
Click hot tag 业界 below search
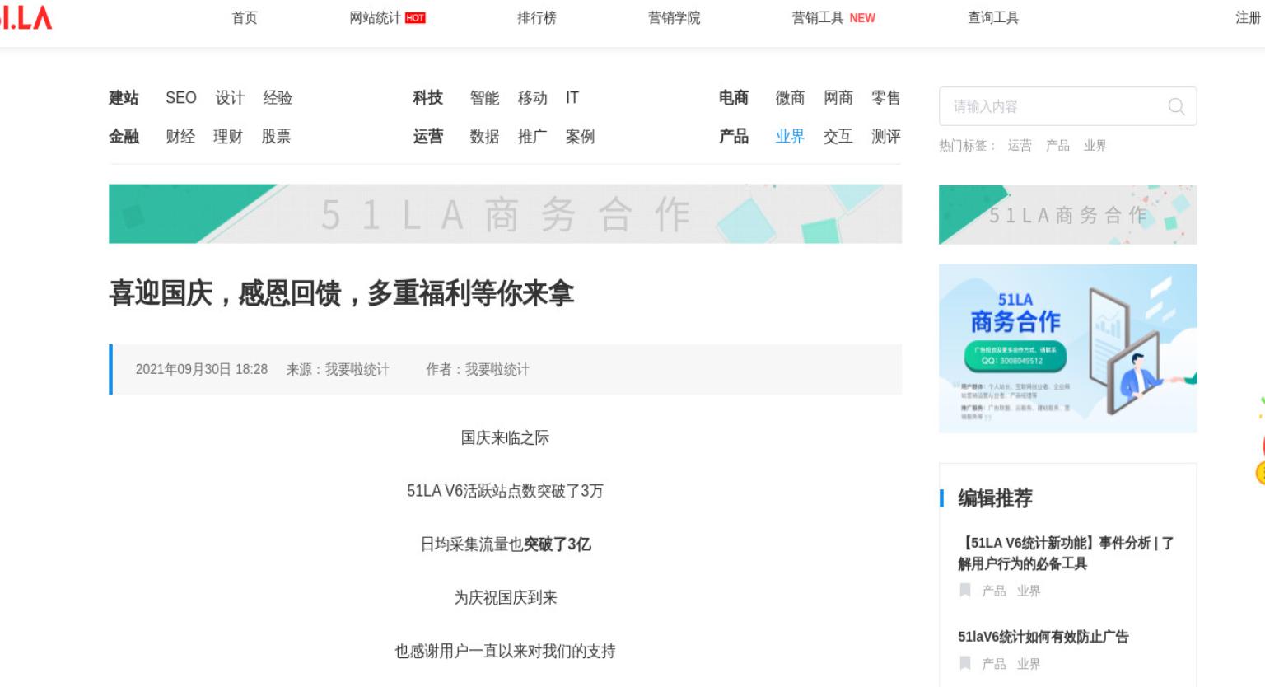coord(1095,146)
